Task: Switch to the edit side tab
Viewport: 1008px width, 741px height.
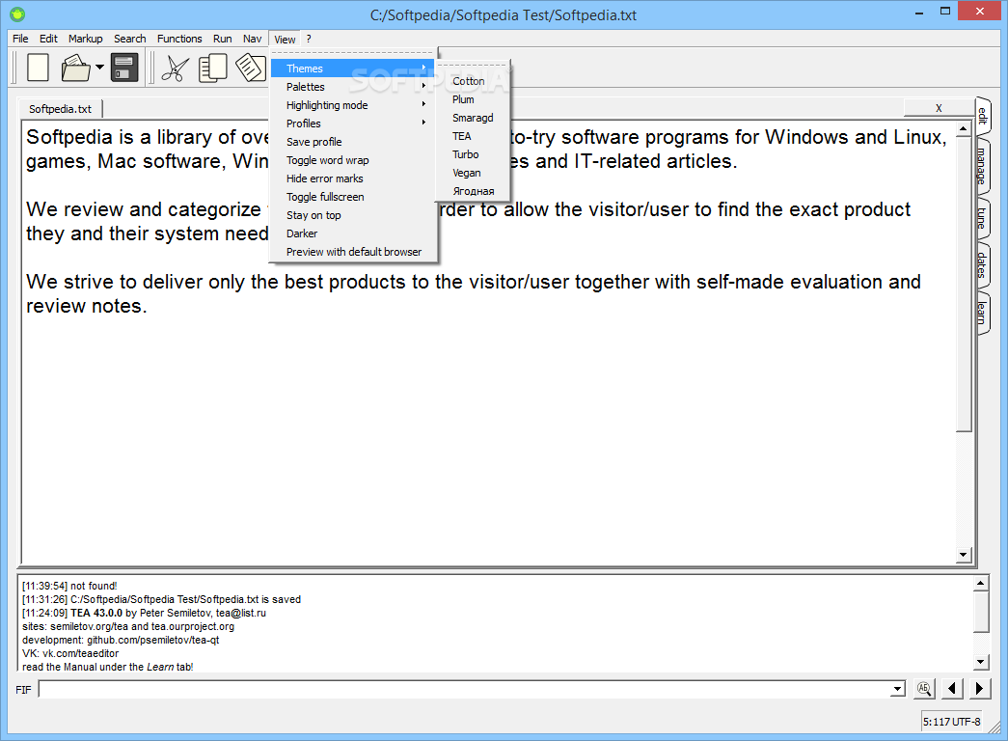Action: (983, 116)
